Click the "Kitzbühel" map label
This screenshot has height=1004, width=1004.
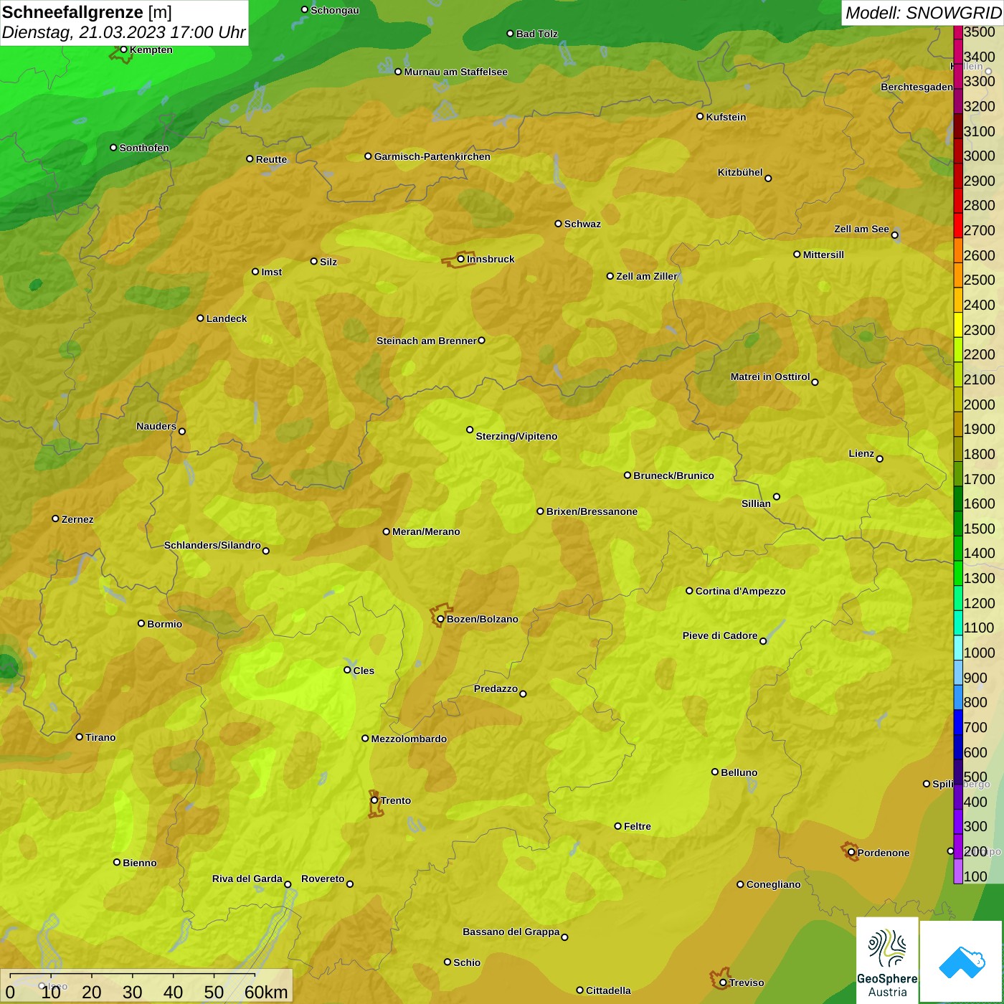740,172
